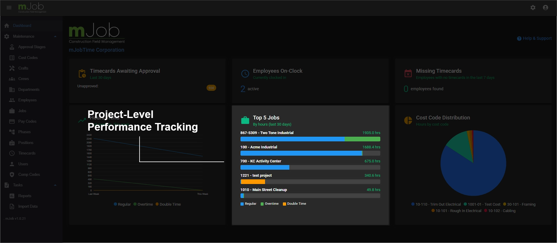Screen dimensions: 557x243
Task: Toggle 30-101 Framing legend item
Action: click(519, 204)
